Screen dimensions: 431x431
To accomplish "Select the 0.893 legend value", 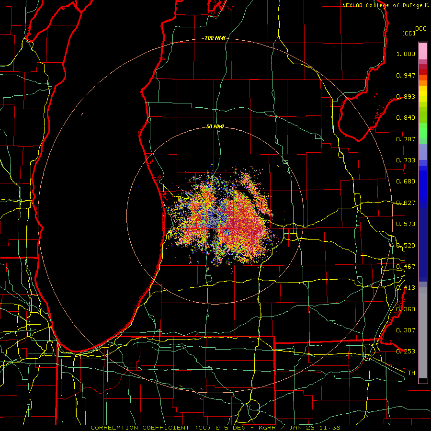I will click(406, 96).
